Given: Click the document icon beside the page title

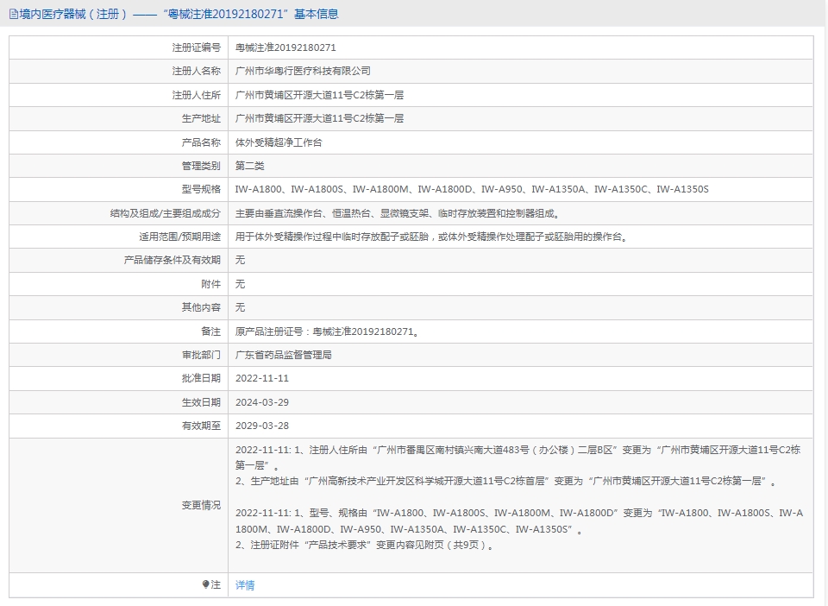Looking at the screenshot, I should 12,14.
